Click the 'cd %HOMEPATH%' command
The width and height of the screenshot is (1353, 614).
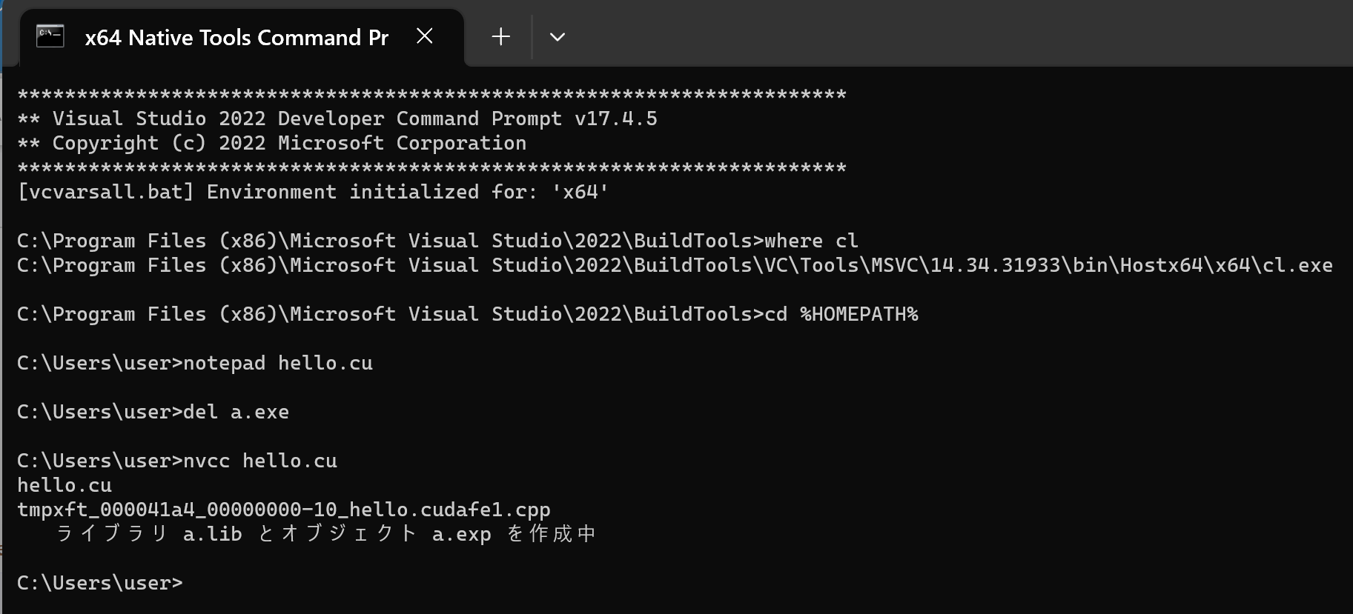841,314
